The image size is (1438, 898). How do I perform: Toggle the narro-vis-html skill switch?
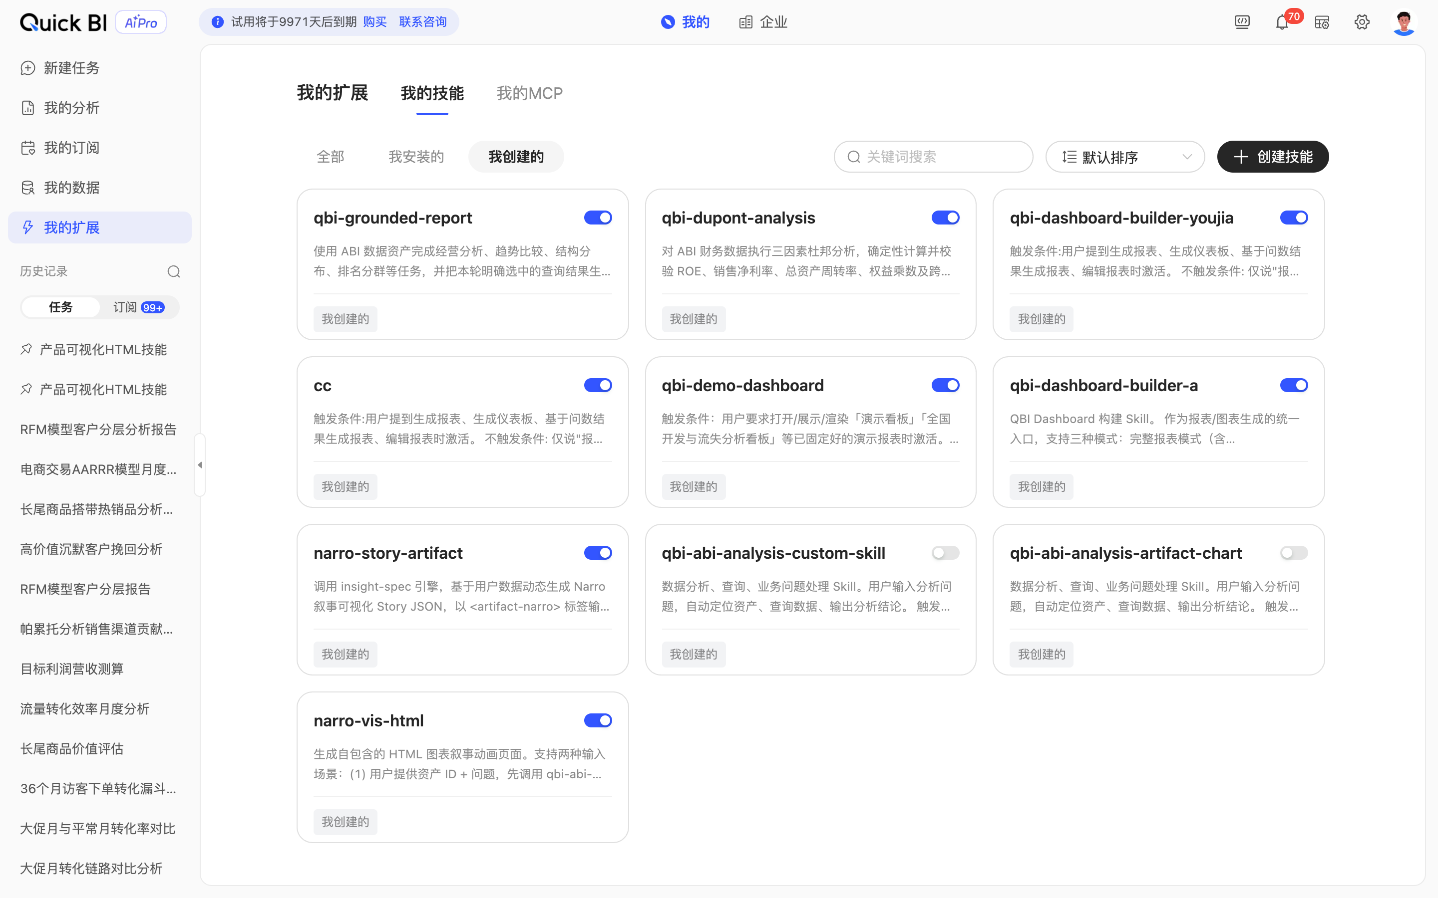pyautogui.click(x=598, y=720)
